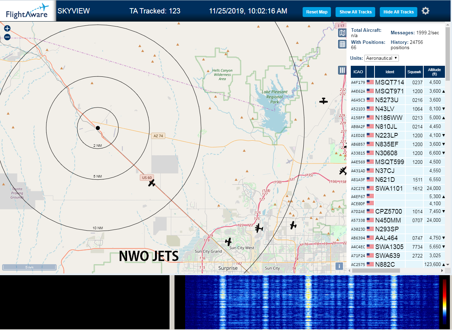
Task: Click scroll left arrow of table scrollbar
Action: pyautogui.click(x=350, y=271)
